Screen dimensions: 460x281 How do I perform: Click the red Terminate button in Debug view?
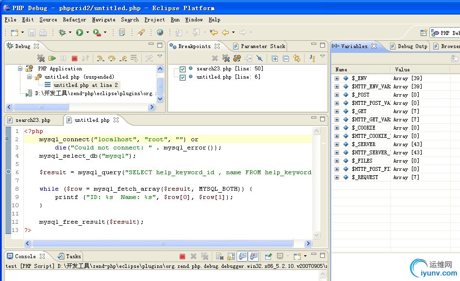click(x=74, y=58)
